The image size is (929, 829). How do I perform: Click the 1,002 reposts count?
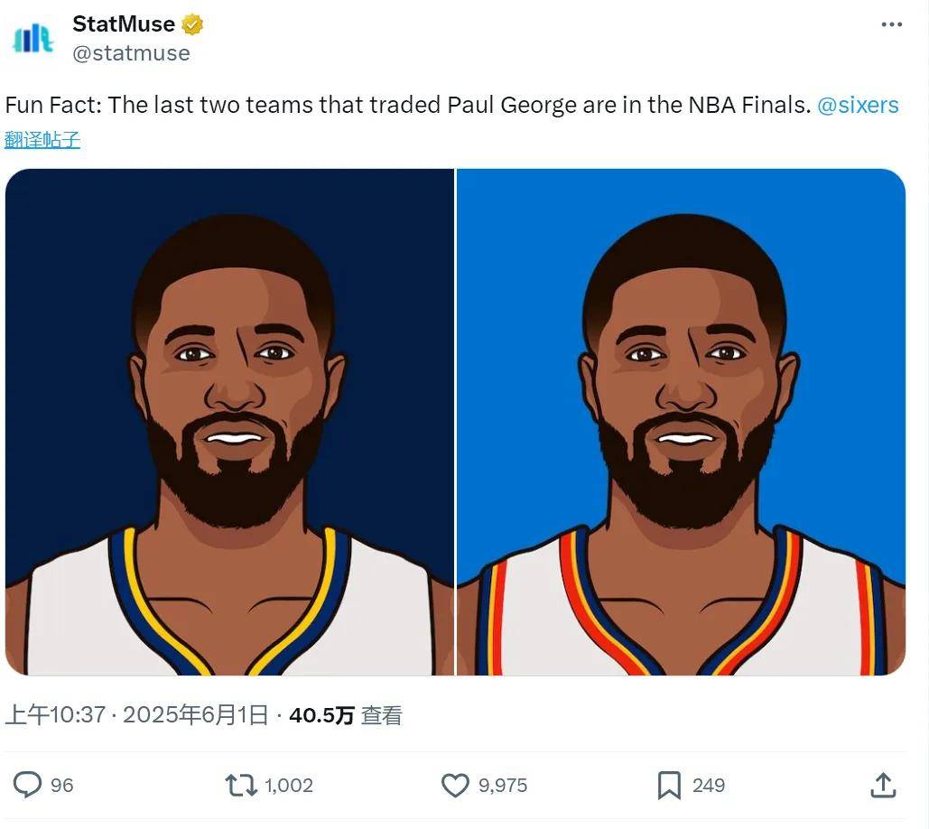(289, 785)
